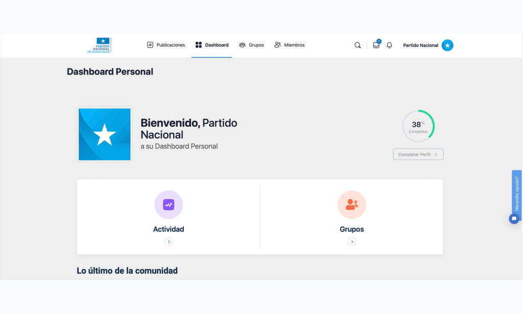523x314 pixels.
Task: Open the Publicaciones menu item
Action: pyautogui.click(x=166, y=45)
